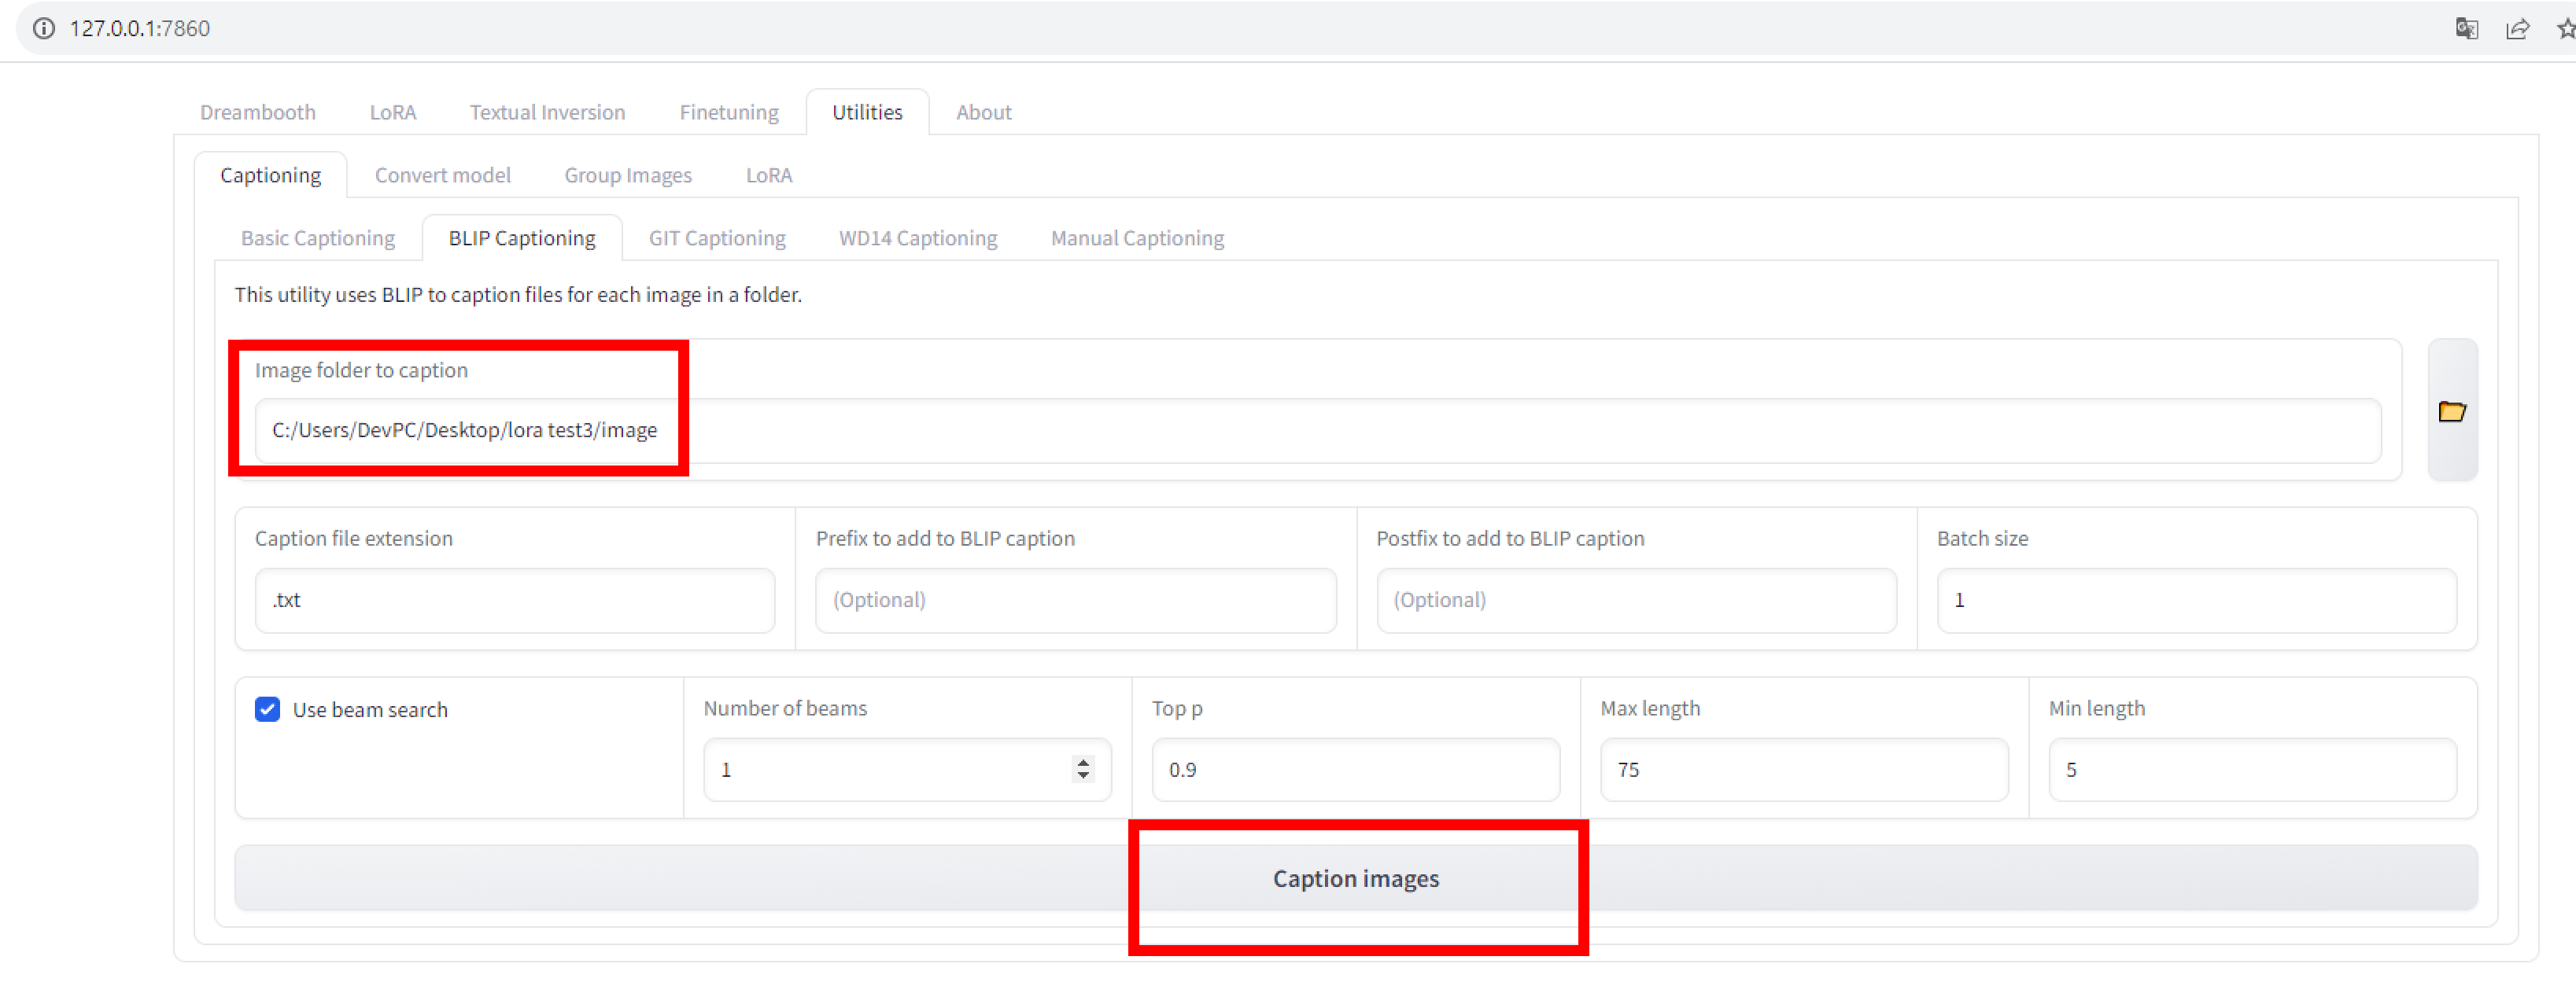Open the Convert model tab
2576x986 pixels.
tap(442, 175)
